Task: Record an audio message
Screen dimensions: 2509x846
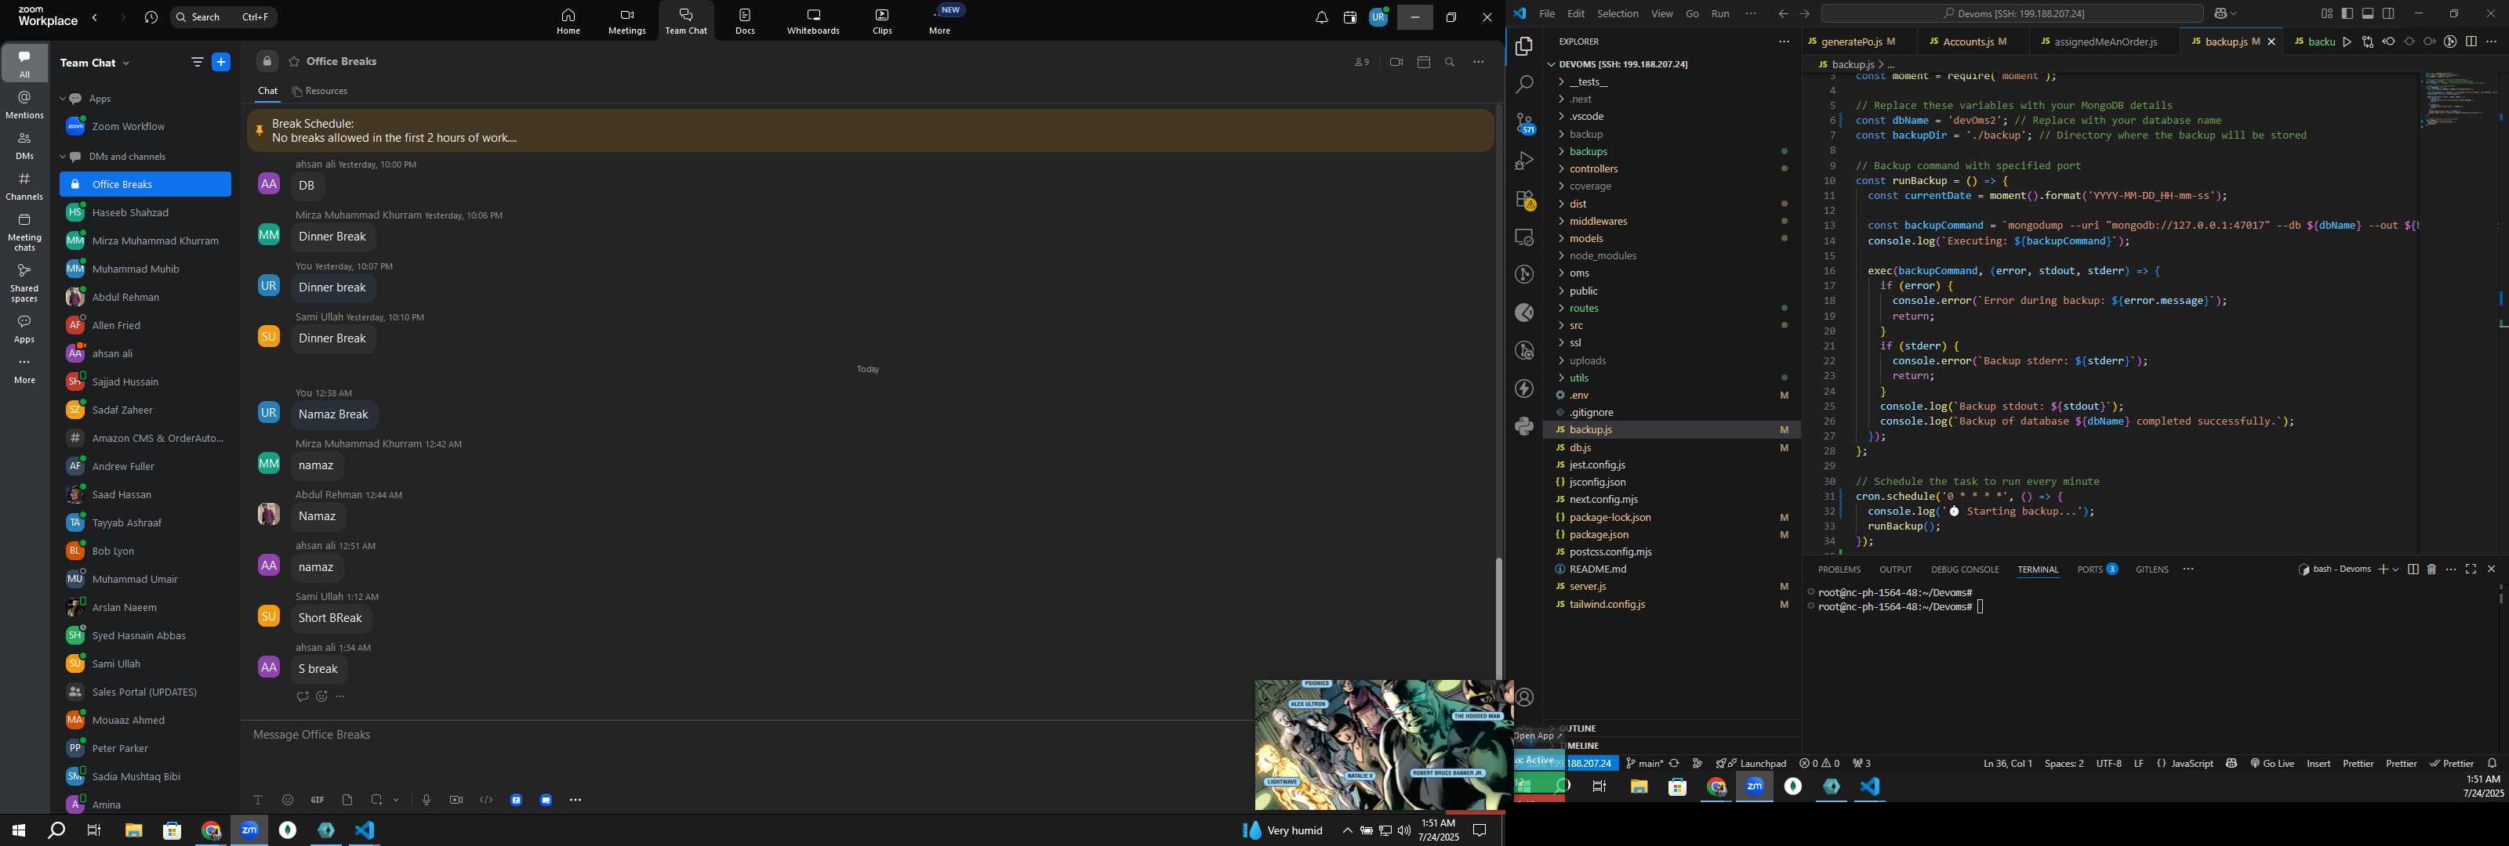Action: point(427,799)
